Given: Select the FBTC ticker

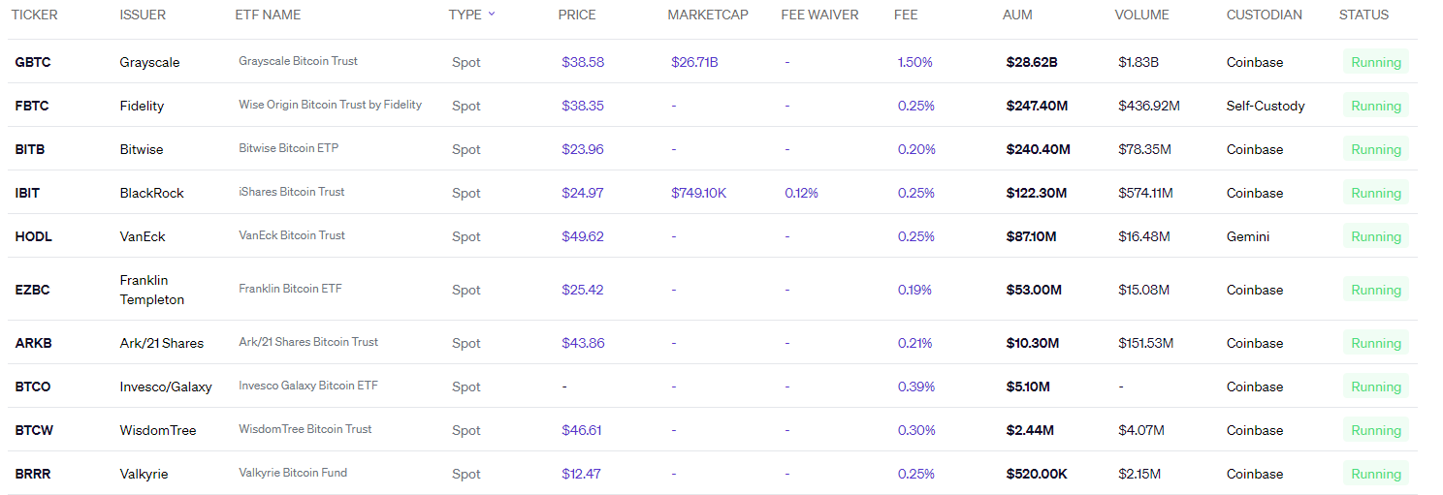Looking at the screenshot, I should [32, 106].
